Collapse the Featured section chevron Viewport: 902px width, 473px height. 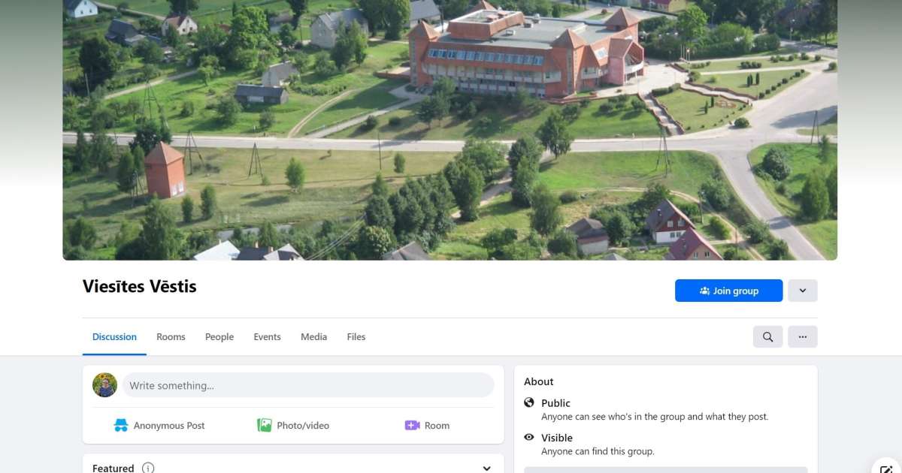(x=486, y=468)
